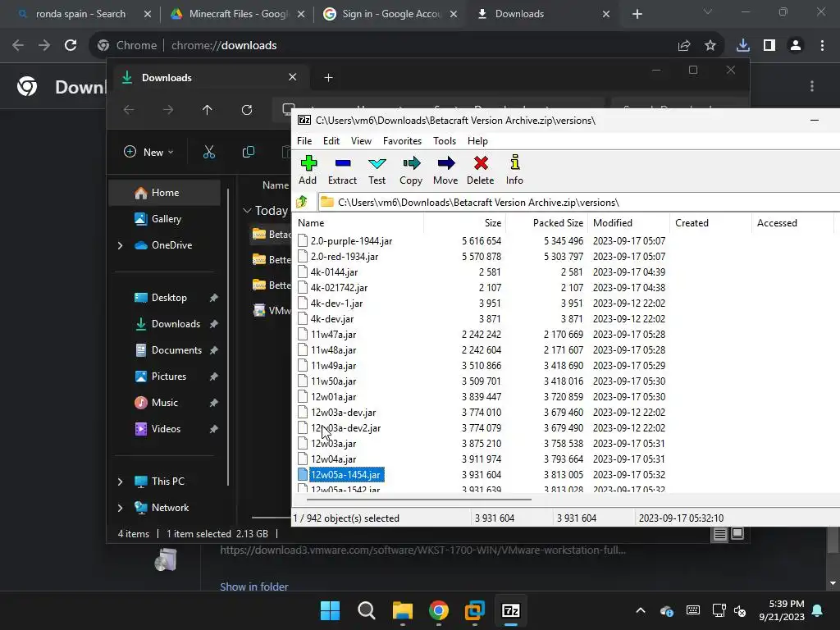Select highlighted 12w05a-1454.jar file
The width and height of the screenshot is (840, 630).
[346, 475]
